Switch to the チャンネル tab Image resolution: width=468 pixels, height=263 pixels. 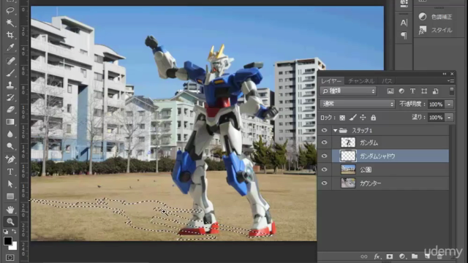(361, 81)
